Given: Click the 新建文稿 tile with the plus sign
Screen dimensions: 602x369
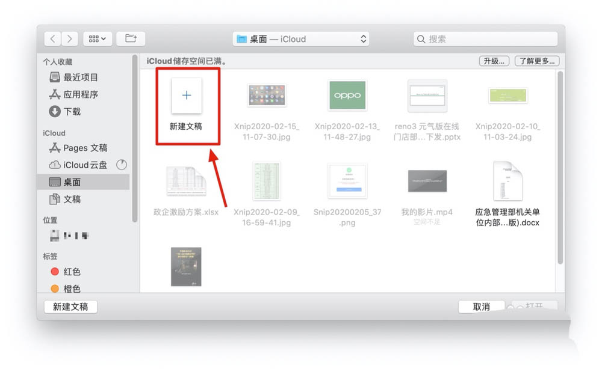Looking at the screenshot, I should point(188,96).
